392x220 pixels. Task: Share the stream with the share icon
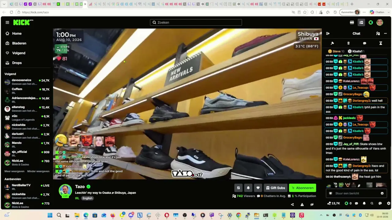pyautogui.click(x=292, y=204)
